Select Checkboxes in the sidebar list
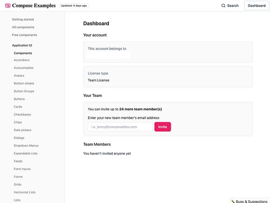 point(23,115)
